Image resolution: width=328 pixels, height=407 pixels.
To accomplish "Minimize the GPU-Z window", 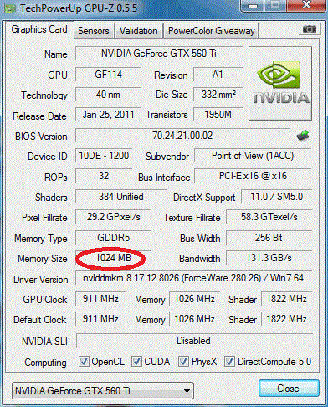I will click(253, 6).
